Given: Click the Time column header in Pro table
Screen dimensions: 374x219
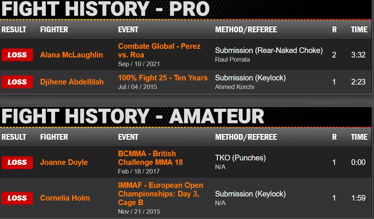Looking at the screenshot, I should (359, 29).
